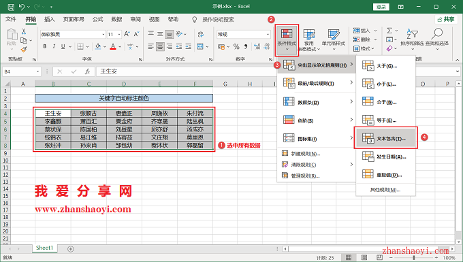Toggle top vertical alignment
Image resolution: width=463 pixels, height=262 pixels.
click(151, 33)
